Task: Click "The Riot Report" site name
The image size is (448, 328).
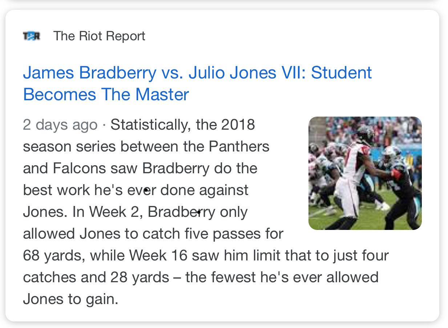Action: pos(99,36)
